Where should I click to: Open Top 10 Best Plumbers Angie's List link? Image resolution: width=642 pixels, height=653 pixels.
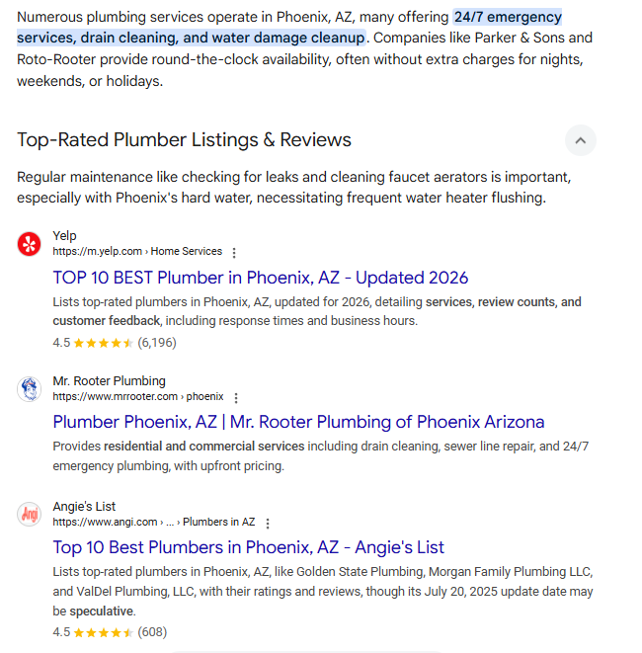249,547
